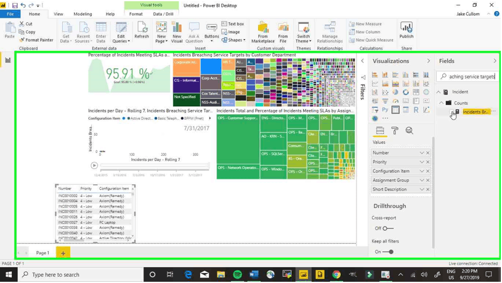Select the R script visual icon
502x283 pixels.
click(416, 110)
